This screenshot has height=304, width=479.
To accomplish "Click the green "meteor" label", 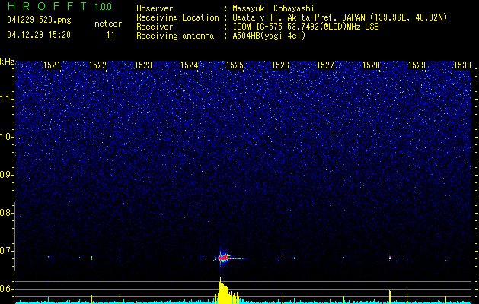I will pos(108,24).
